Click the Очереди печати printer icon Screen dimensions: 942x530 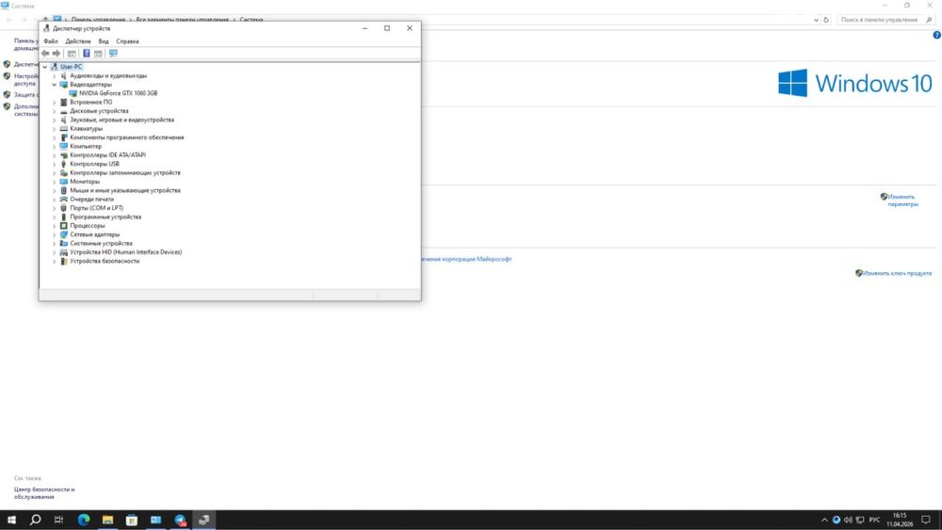click(64, 200)
